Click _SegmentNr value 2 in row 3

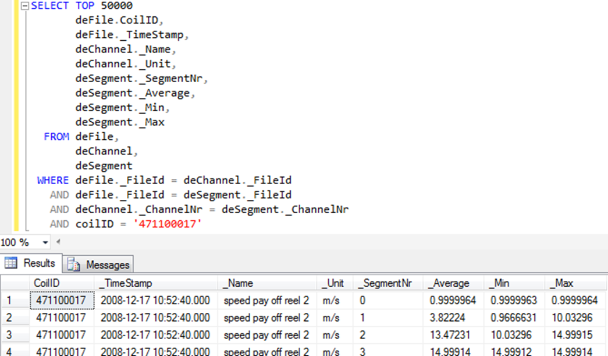tap(388, 334)
